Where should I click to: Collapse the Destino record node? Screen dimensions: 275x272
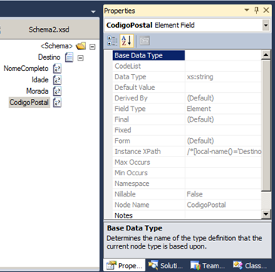81,58
